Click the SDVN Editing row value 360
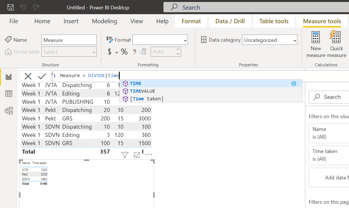The image size is (349, 208). coord(146,135)
